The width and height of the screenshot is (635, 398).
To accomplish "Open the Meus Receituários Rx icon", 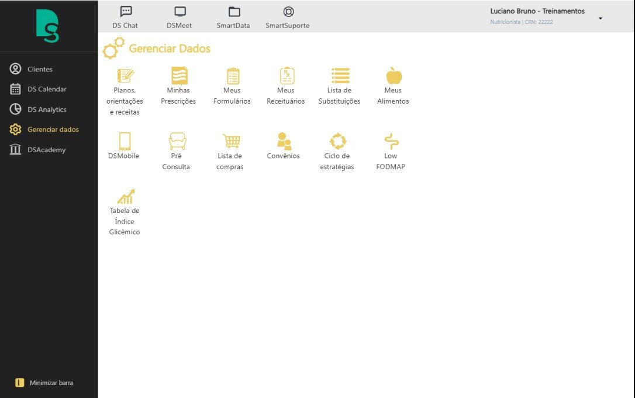I will pos(287,76).
